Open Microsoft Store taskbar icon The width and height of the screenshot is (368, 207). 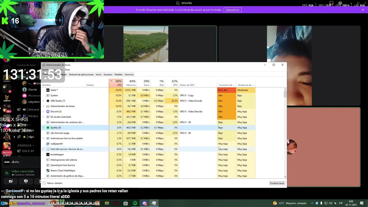126,203
